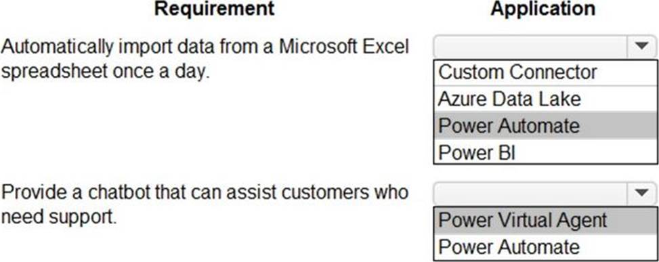Click the "Provide a chatbot" requirement line
Viewport: 659px width, 262px height.
pos(205,192)
